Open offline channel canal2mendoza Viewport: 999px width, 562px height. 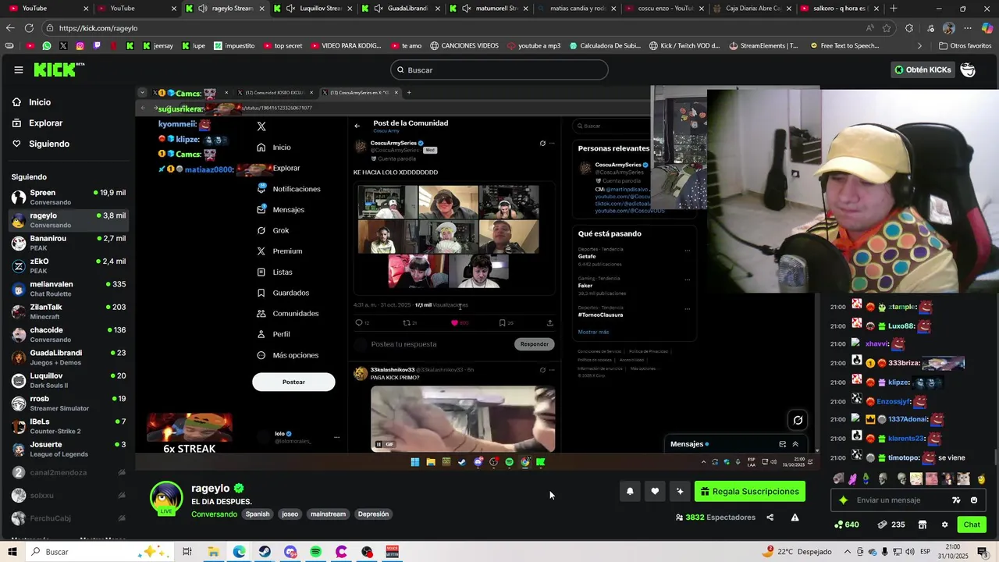point(69,472)
